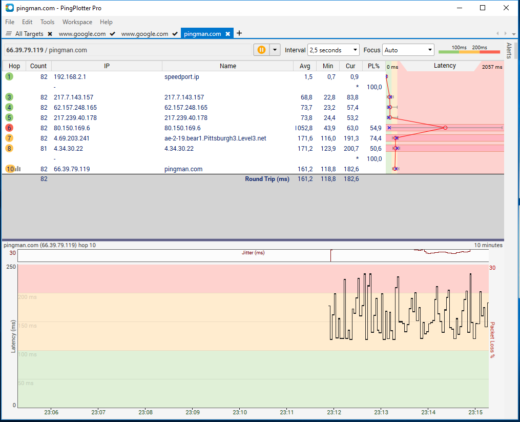The width and height of the screenshot is (520, 422).
Task: Pause tracing with the orange pause button
Action: click(261, 50)
